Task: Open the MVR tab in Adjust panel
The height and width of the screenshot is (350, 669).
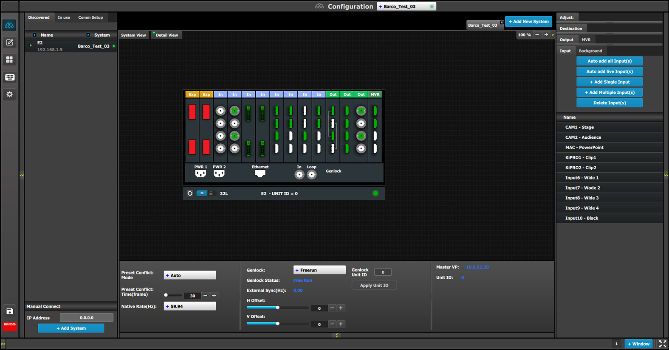Action: tap(586, 39)
